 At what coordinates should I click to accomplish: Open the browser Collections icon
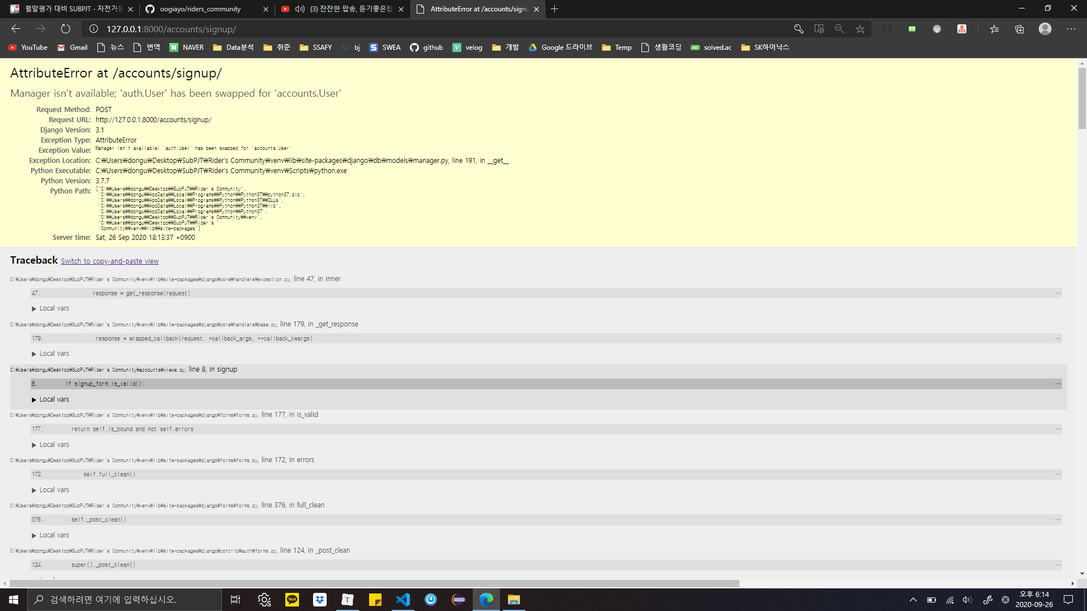tap(1019, 29)
